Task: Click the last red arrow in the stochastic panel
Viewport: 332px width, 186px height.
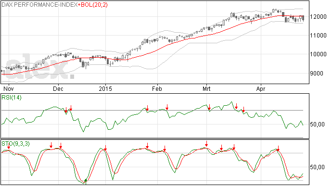Action: click(278, 148)
